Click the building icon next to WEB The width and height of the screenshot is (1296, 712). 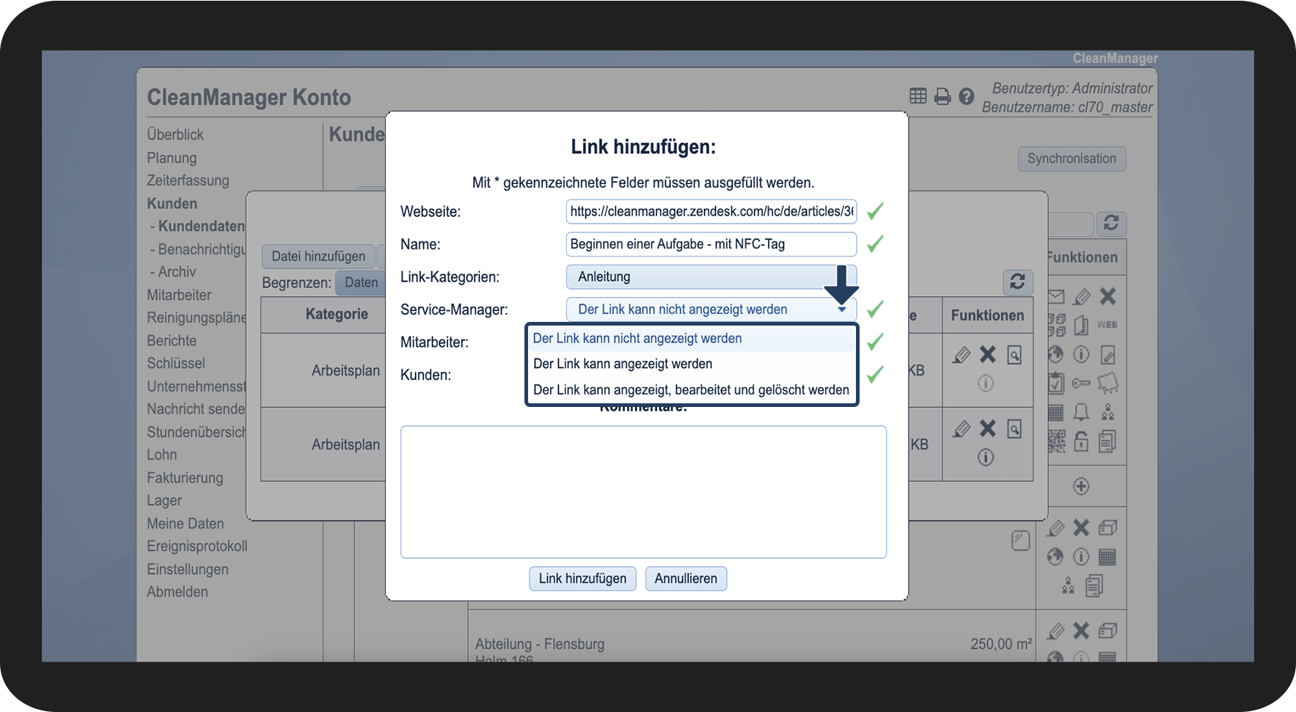pos(1081,325)
